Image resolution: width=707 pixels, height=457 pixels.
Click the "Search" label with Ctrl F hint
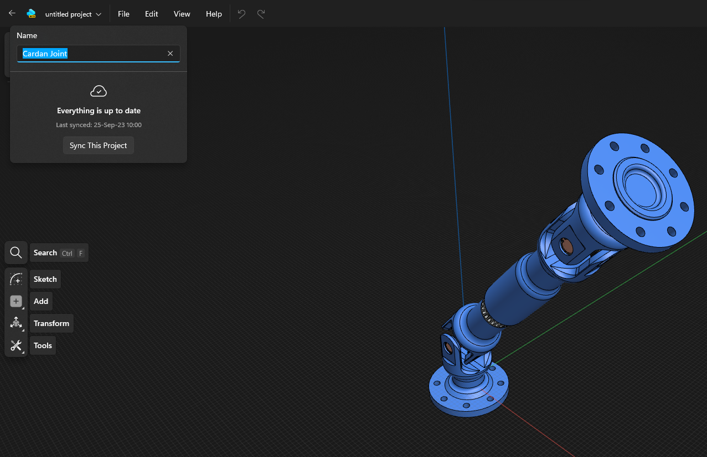click(59, 253)
